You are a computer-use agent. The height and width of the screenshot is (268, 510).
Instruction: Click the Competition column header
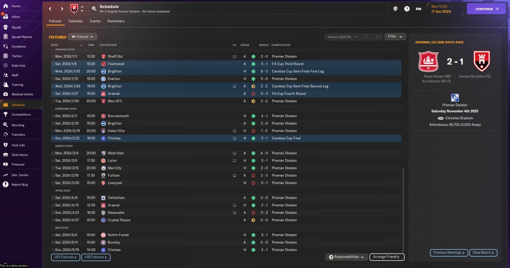[x=281, y=45]
